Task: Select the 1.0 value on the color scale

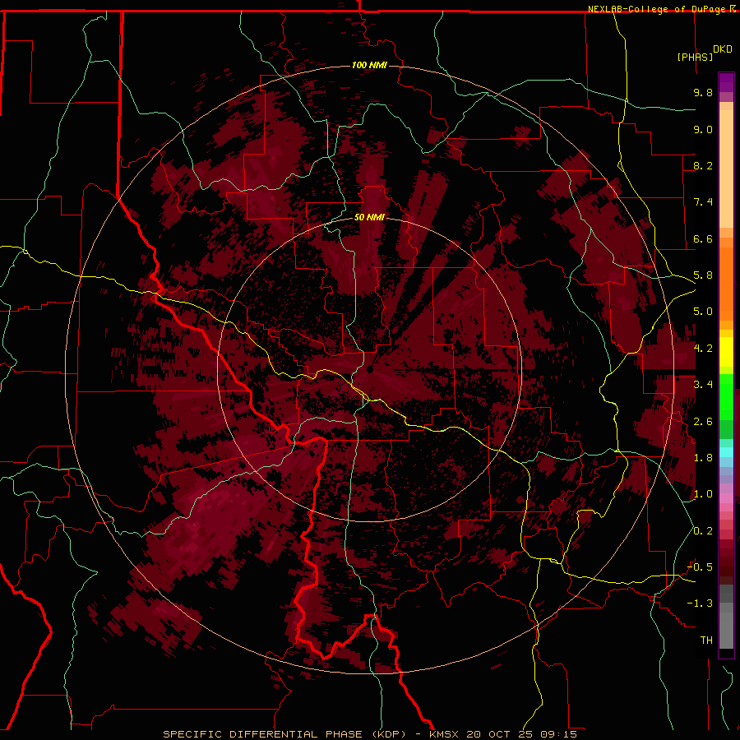Action: coord(703,494)
